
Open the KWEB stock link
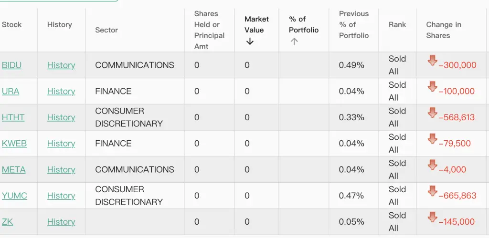(x=14, y=144)
